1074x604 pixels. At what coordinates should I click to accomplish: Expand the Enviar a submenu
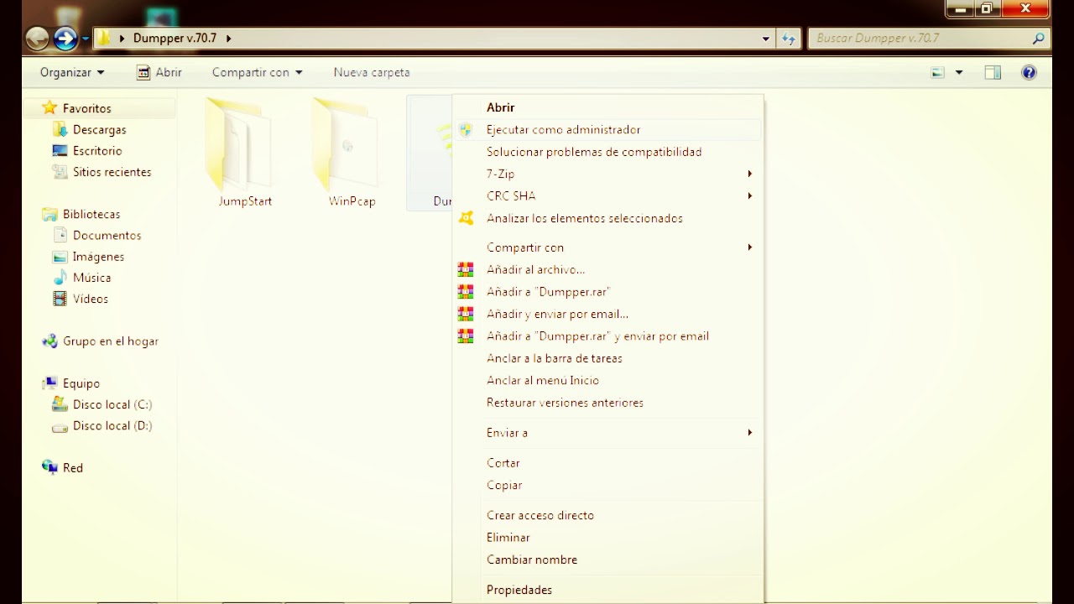pyautogui.click(x=607, y=433)
